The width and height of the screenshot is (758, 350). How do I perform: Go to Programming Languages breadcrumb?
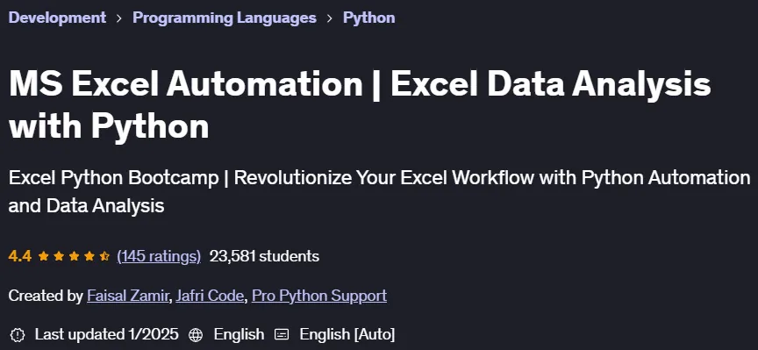225,18
